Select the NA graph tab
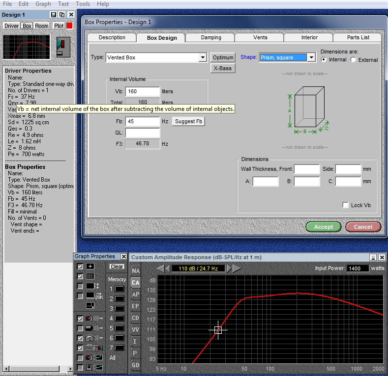 click(x=136, y=271)
